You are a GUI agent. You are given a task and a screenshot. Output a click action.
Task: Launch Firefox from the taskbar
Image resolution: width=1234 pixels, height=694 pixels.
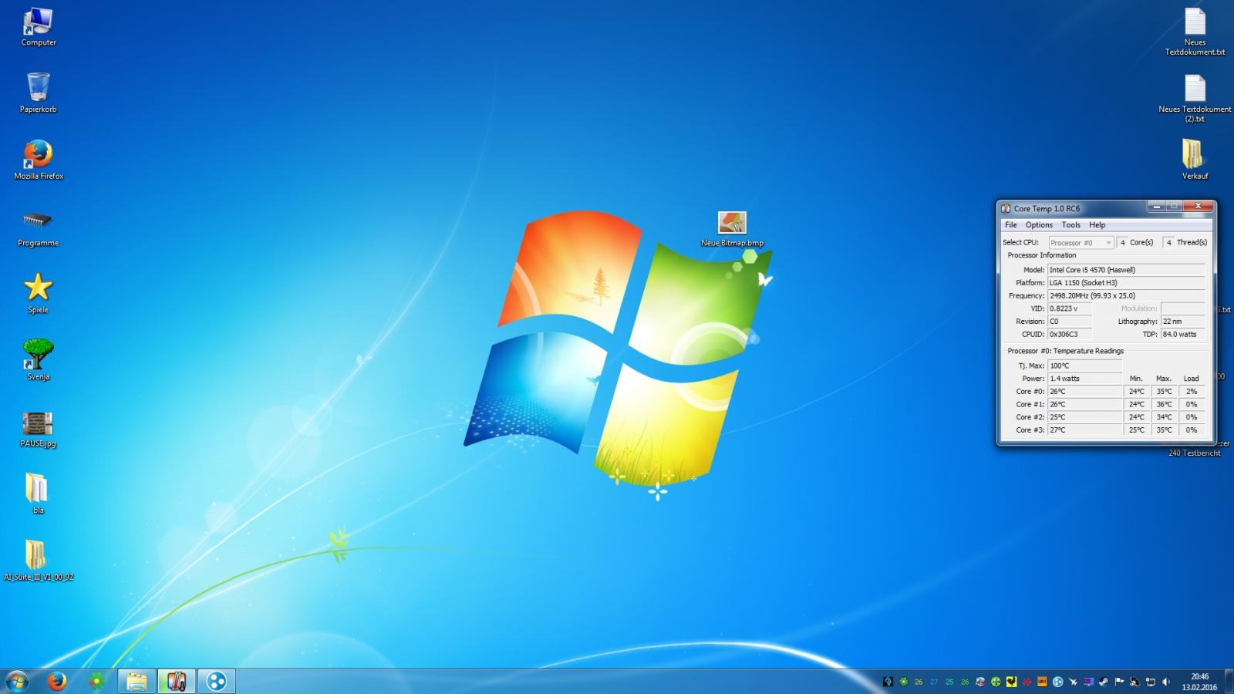click(56, 681)
